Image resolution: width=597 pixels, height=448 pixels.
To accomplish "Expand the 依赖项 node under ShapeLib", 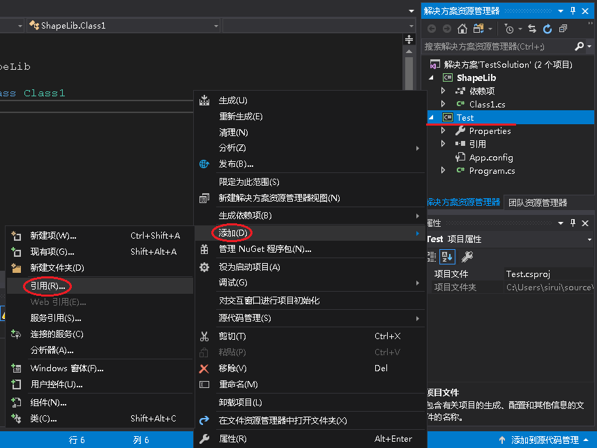I will click(x=443, y=91).
